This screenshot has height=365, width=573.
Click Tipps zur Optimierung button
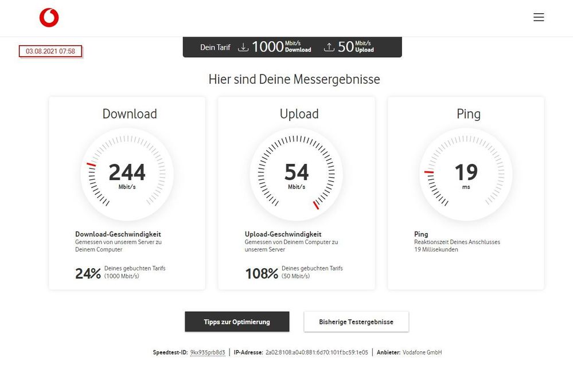click(x=237, y=321)
